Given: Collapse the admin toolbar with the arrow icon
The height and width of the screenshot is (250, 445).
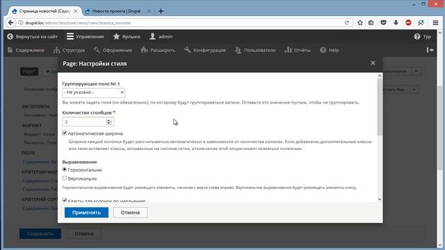Looking at the screenshot, I should [430, 50].
